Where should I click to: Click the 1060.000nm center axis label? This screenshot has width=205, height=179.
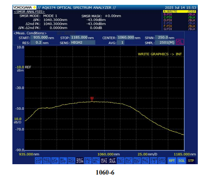point(109,154)
